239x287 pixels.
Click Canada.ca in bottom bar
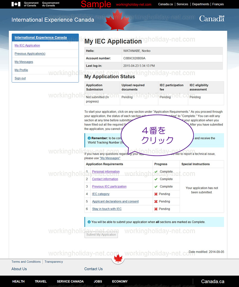(x=213, y=281)
